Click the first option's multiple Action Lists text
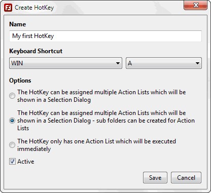The image size is (211, 193). pyautogui.click(x=101, y=96)
